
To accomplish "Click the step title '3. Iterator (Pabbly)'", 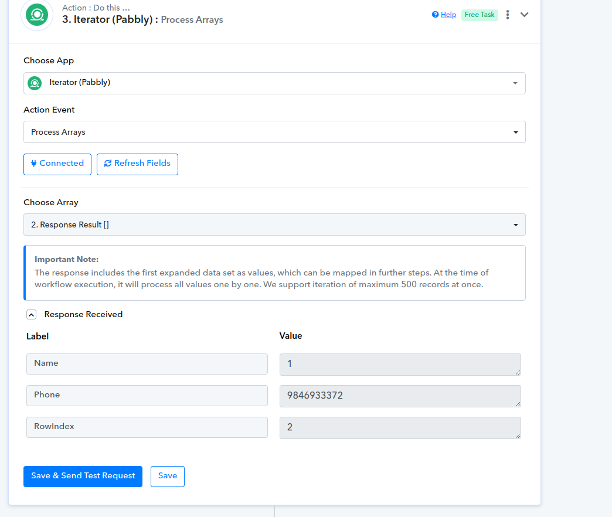I will (x=110, y=19).
